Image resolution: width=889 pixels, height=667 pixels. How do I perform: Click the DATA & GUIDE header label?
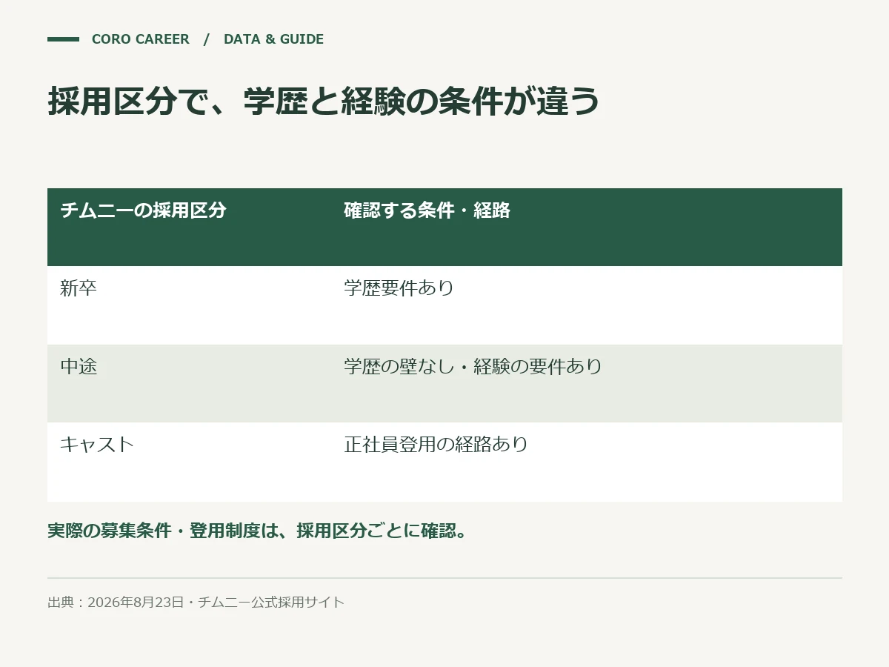click(273, 39)
